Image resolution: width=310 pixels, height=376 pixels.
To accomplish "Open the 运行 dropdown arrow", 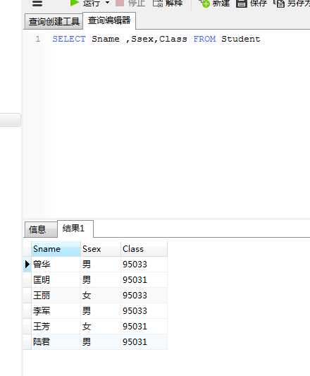I will (107, 3).
